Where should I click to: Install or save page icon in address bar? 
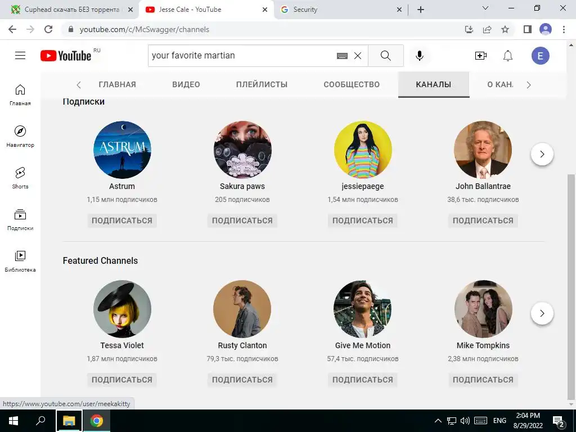(x=469, y=29)
